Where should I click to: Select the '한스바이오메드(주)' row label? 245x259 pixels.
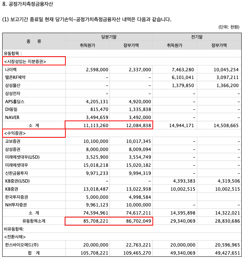[22, 245]
